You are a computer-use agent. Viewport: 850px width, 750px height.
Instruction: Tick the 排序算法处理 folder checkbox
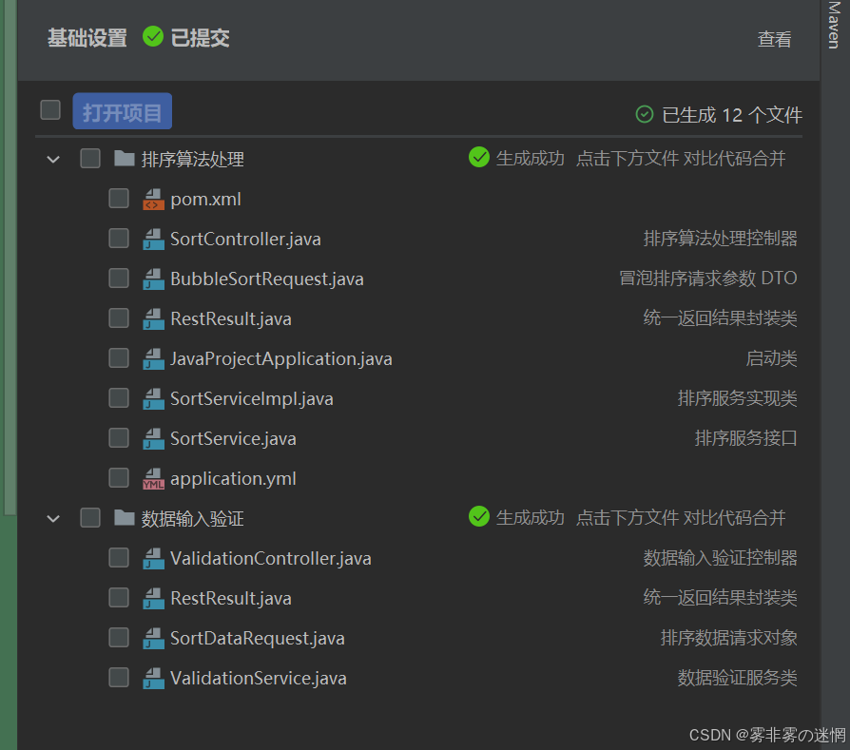point(90,158)
